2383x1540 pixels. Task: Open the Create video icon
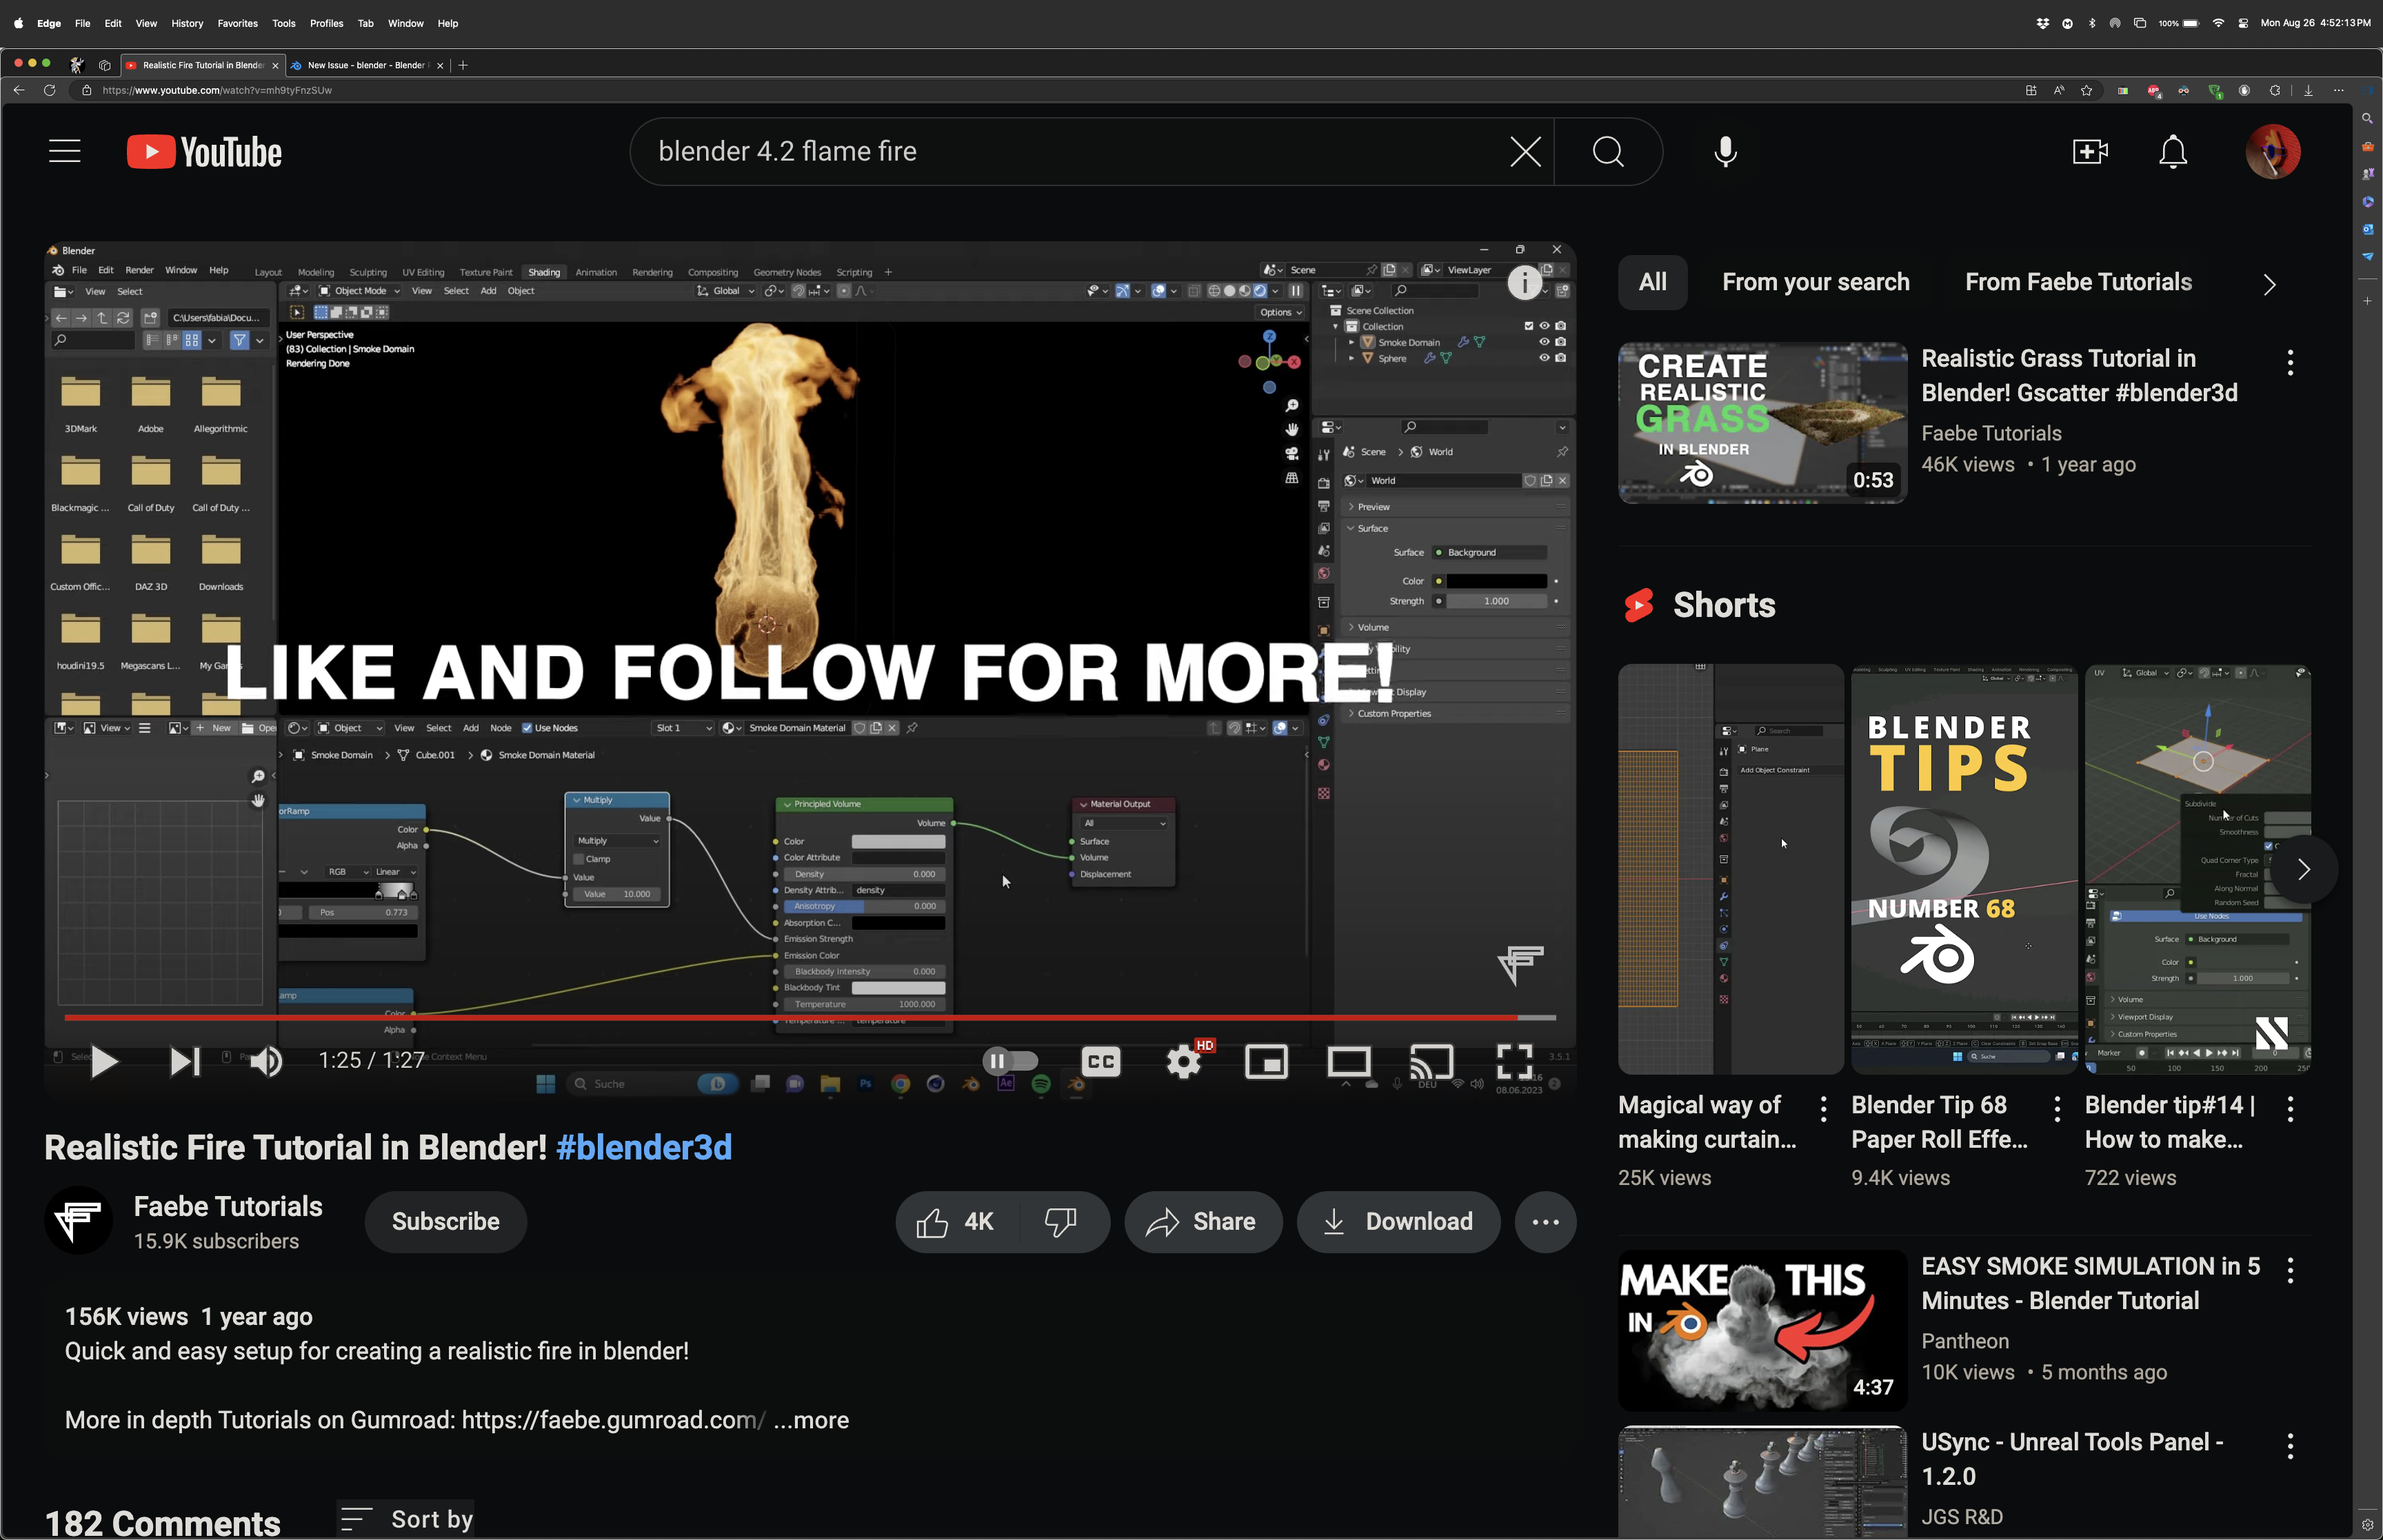(2090, 152)
